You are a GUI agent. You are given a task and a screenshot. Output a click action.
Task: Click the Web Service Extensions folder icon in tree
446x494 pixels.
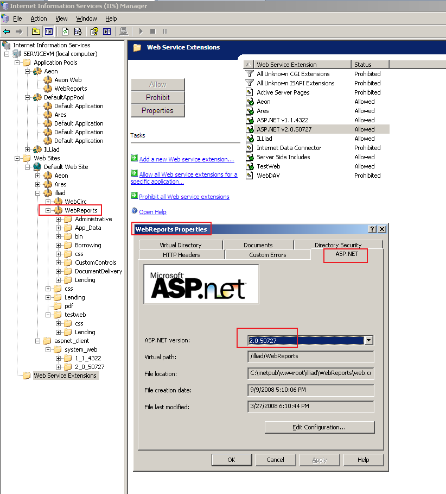27,376
